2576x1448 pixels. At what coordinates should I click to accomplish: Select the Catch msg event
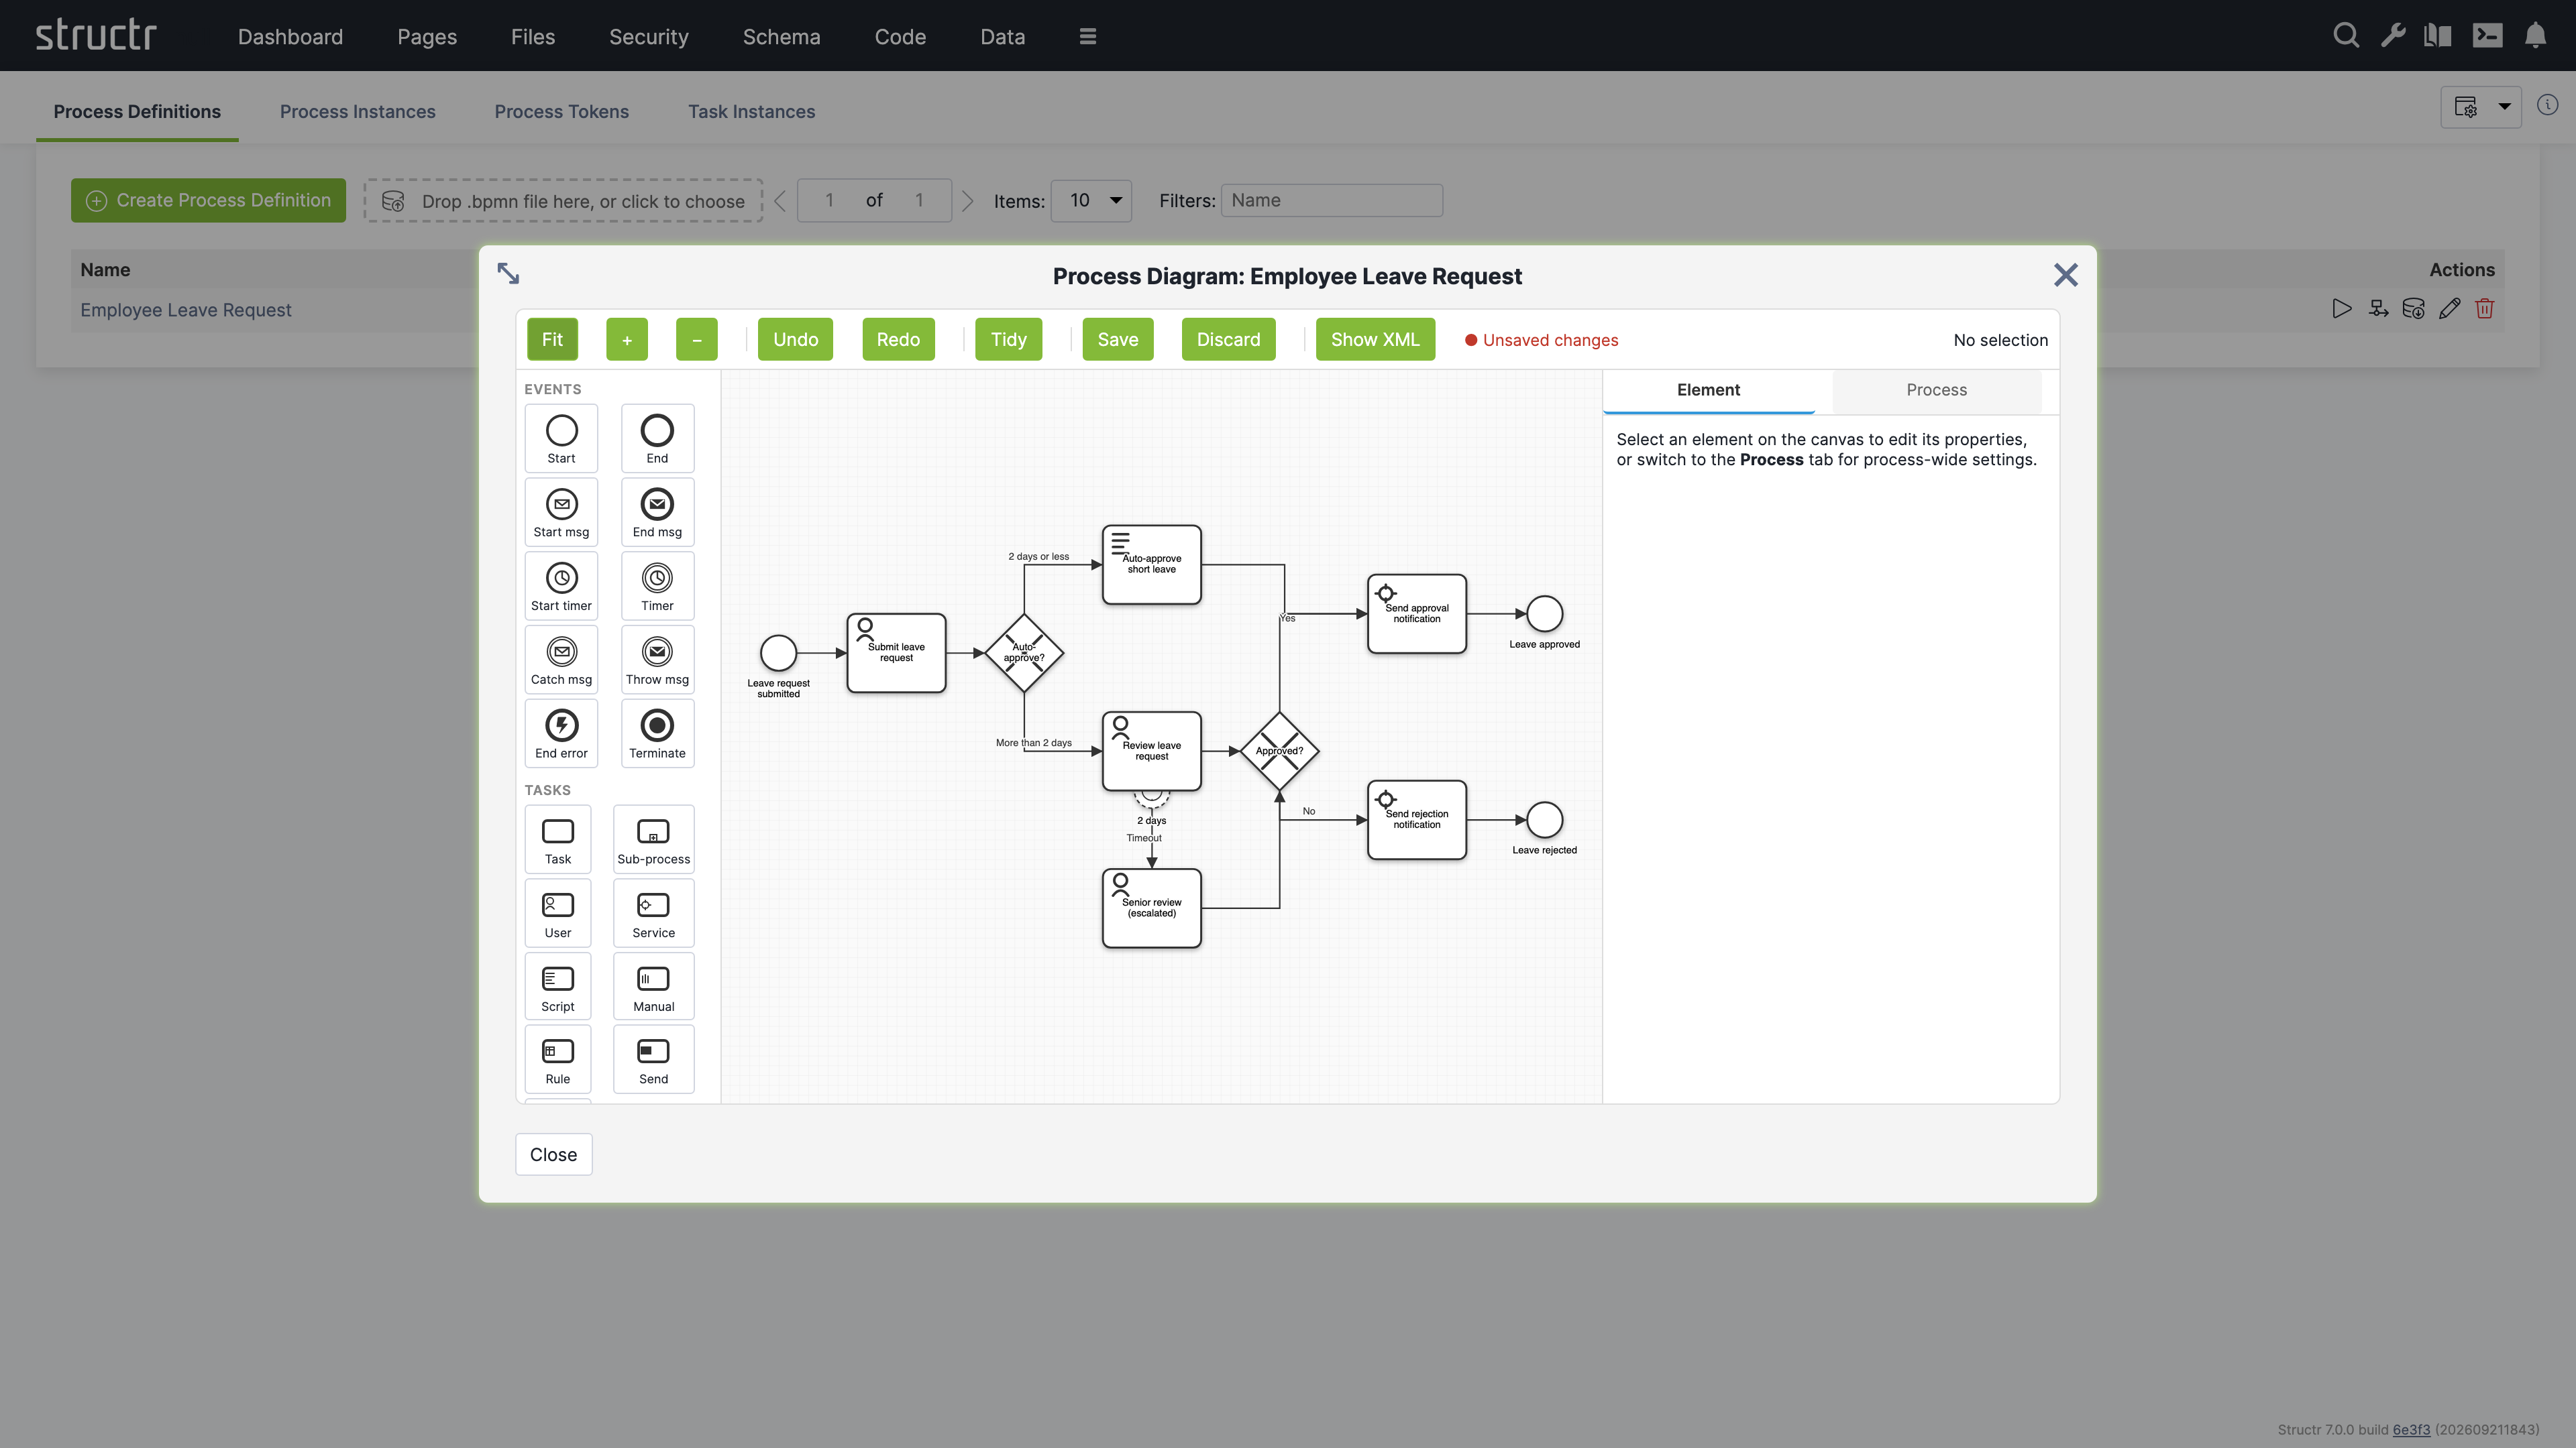(x=561, y=660)
